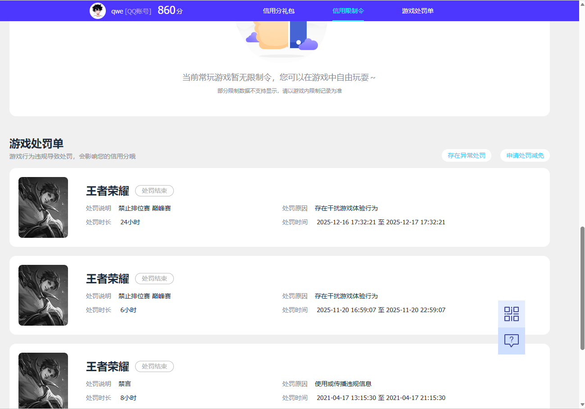Click the 860分 credit score
The height and width of the screenshot is (409, 585).
click(170, 10)
